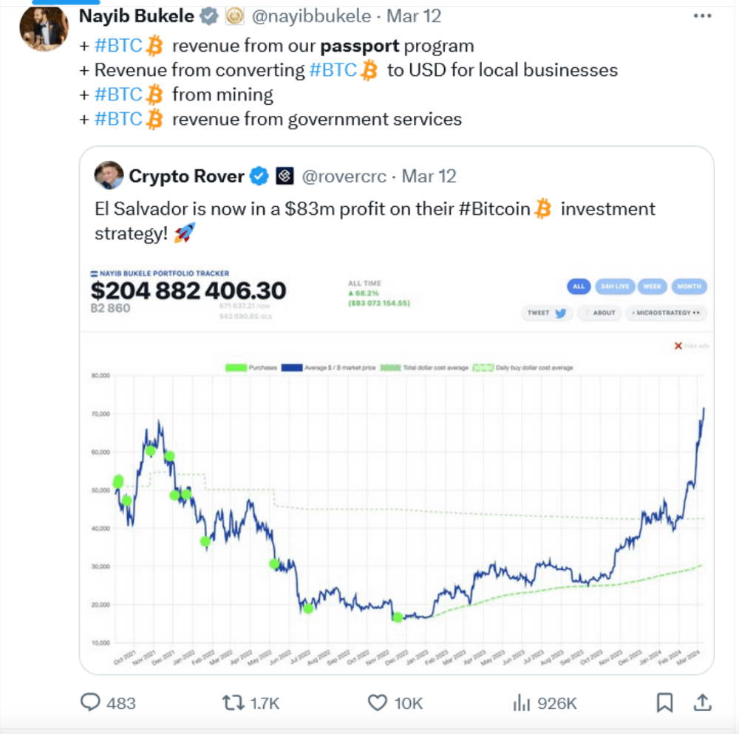Click the TWEET button in tracker
Viewport: 739px width, 734px height.
[547, 313]
